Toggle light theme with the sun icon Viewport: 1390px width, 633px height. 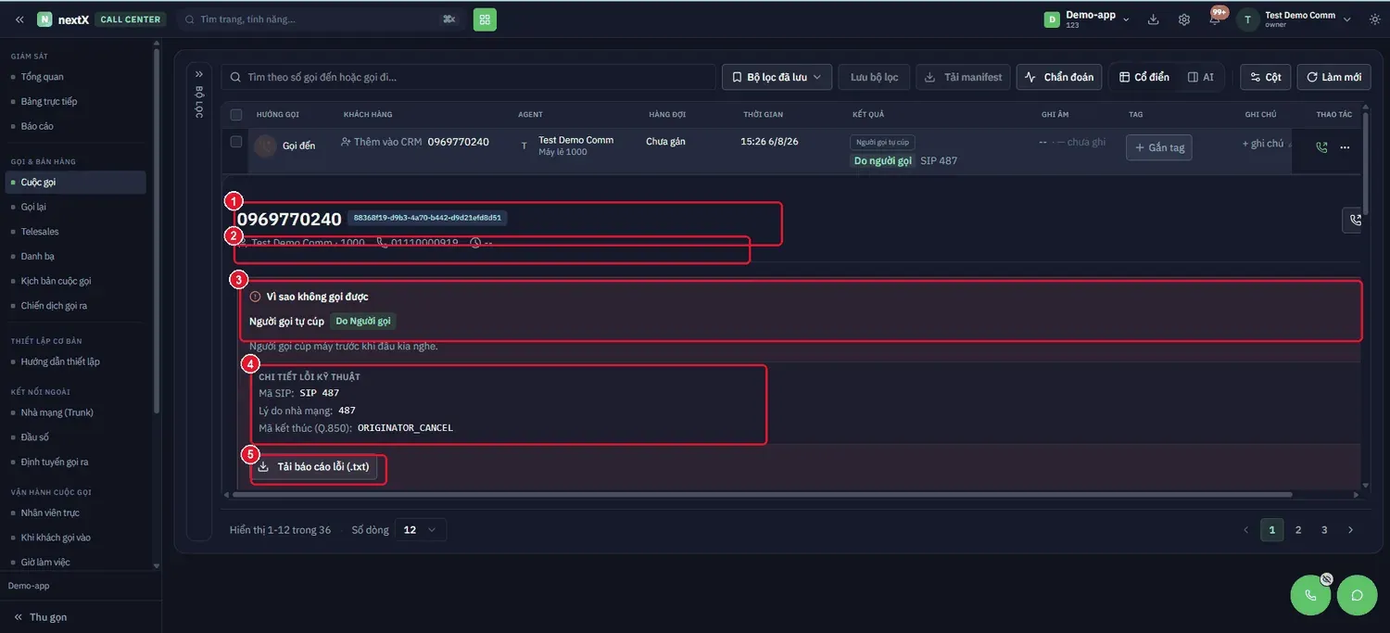point(1374,19)
